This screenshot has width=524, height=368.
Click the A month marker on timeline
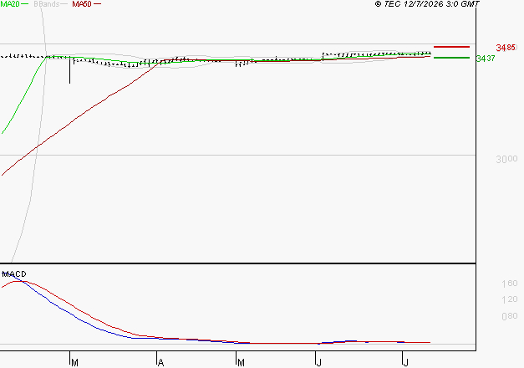160,363
